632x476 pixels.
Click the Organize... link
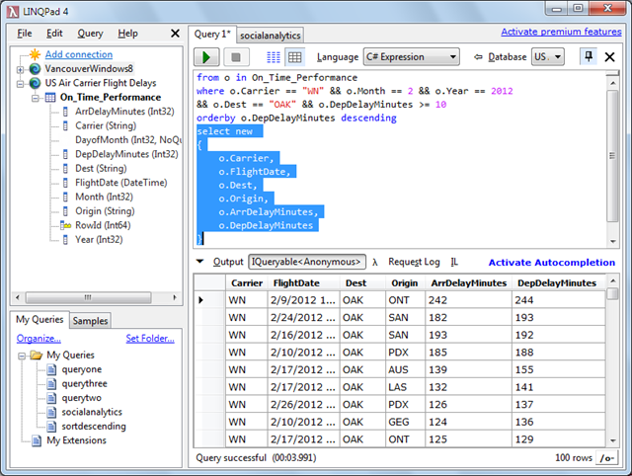point(39,339)
